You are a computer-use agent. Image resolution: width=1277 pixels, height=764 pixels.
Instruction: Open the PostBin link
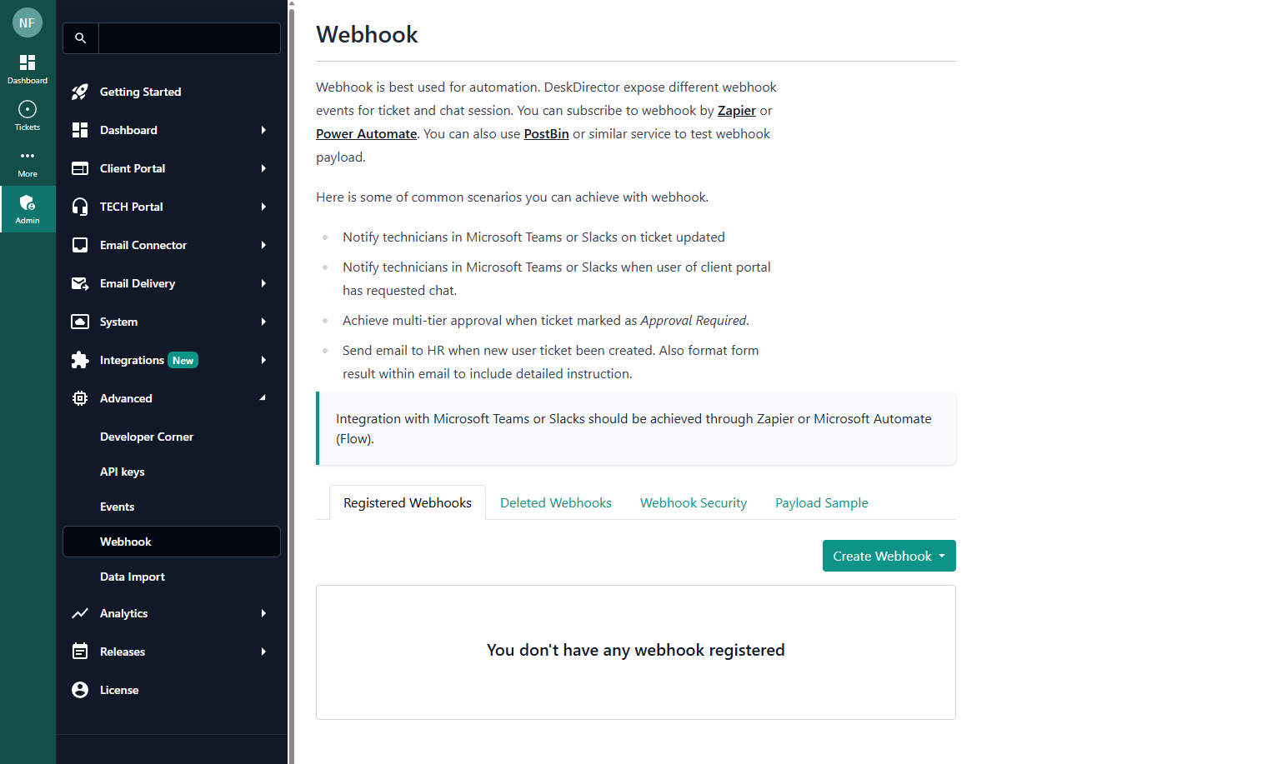(546, 134)
